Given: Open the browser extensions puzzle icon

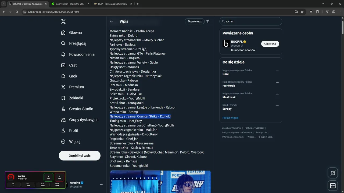Looking at the screenshot, I should (x=318, y=12).
